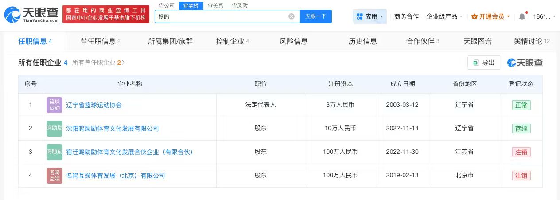Click the 辽宁省篮球运动协会 logo thumbnail
This screenshot has width=560, height=200.
(54, 105)
